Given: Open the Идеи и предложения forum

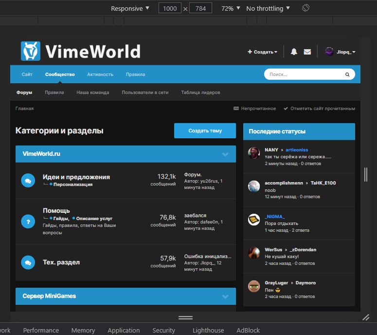Looking at the screenshot, I should coord(76,177).
